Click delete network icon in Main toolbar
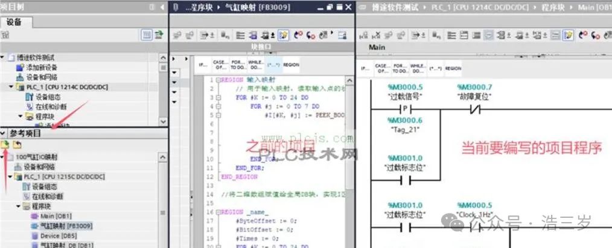The image size is (612, 248). coord(376,36)
